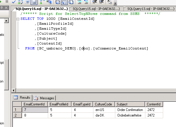Screen dimensions: 176x127
Task: Click the [ContentId] line in the query
Action: (x=49, y=43)
